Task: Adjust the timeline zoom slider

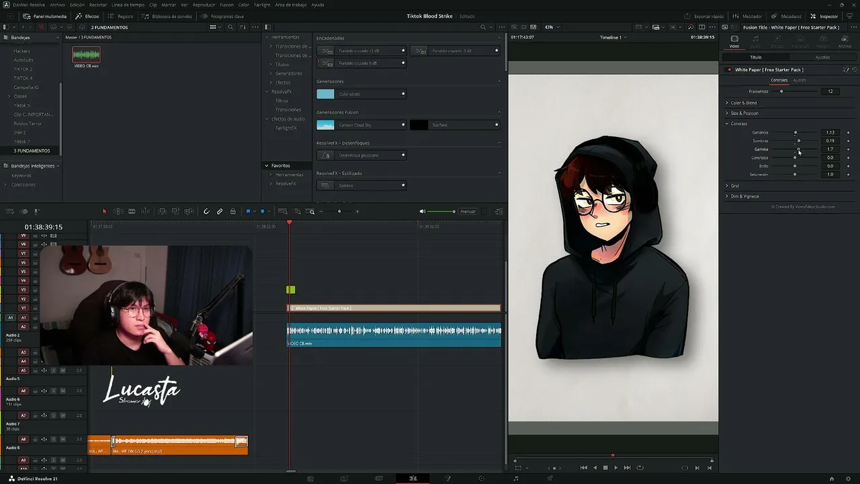Action: pyautogui.click(x=339, y=212)
